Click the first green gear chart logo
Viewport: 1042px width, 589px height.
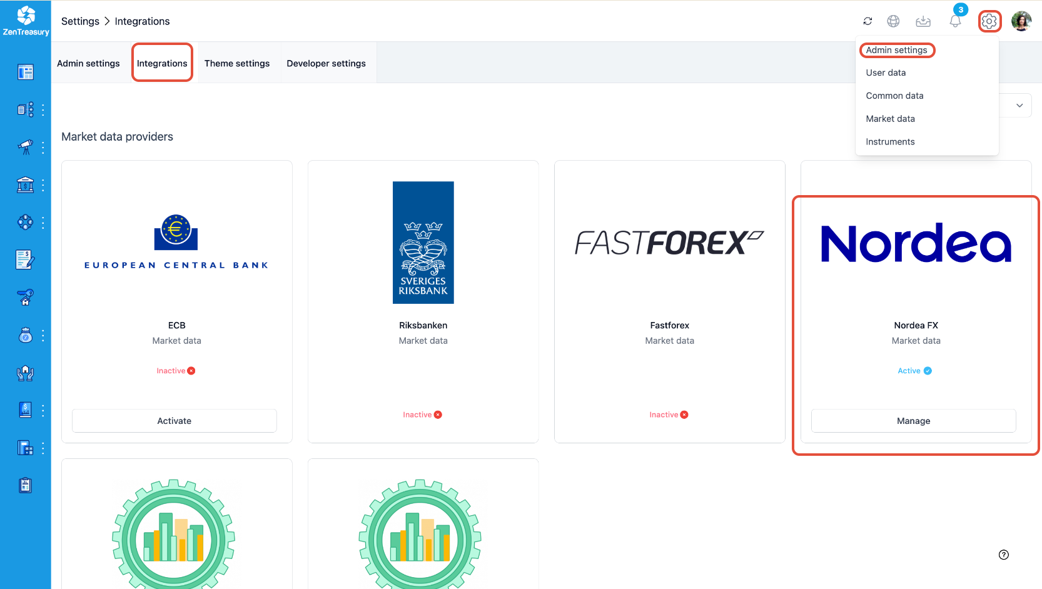click(x=174, y=535)
